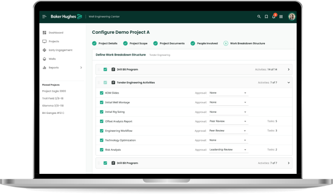This screenshot has width=333, height=194.
Task: Click Tasks: 5 on Offset Analysis Report
Action: point(272,121)
